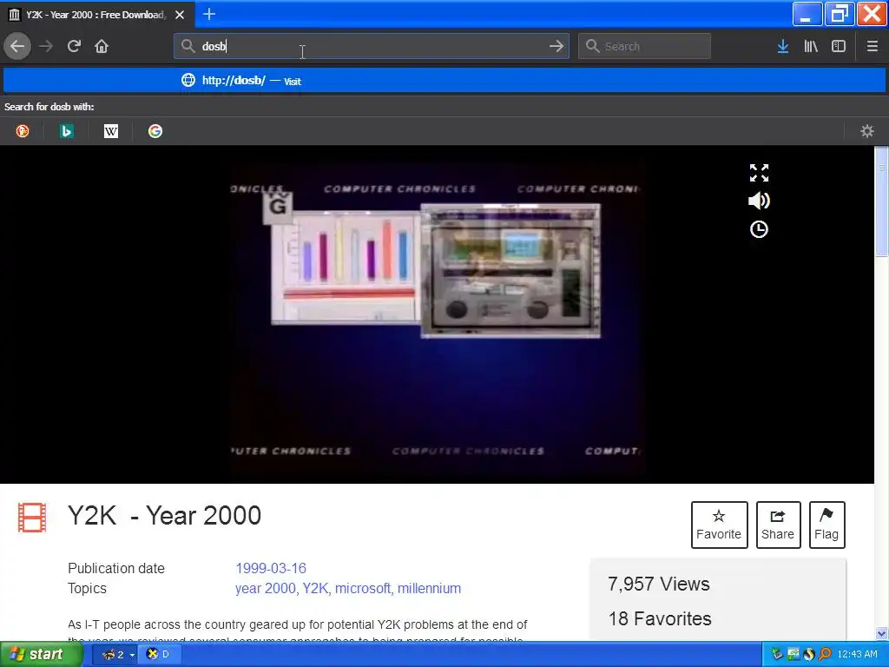Click the 18 Favorites text

point(660,618)
